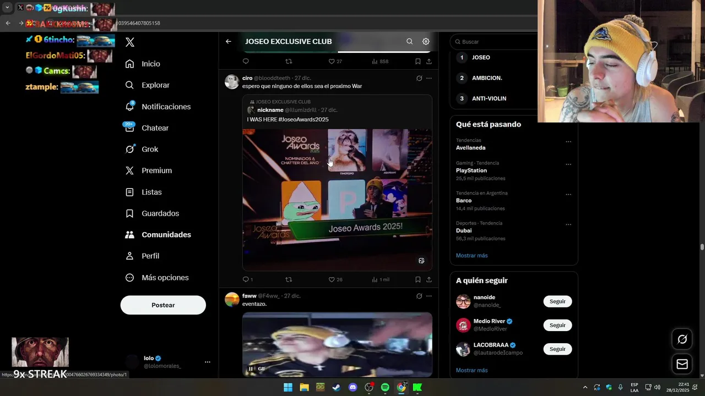Open the ANTI-VIOLIN ranked community

point(489,98)
